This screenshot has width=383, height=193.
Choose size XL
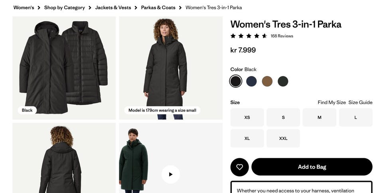(247, 138)
